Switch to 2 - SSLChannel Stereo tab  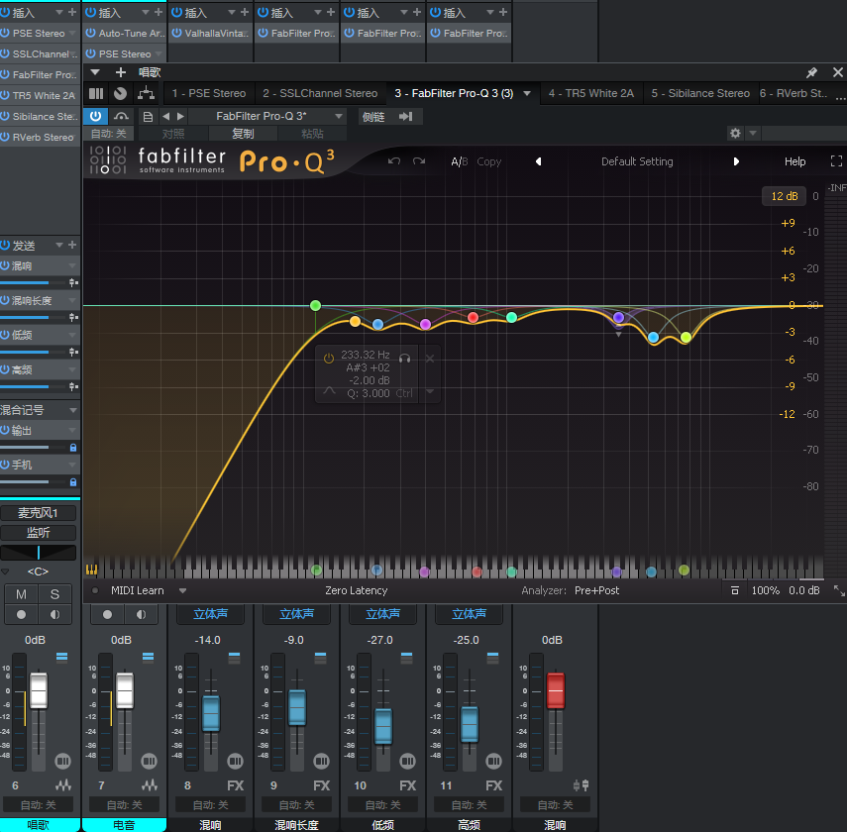320,93
